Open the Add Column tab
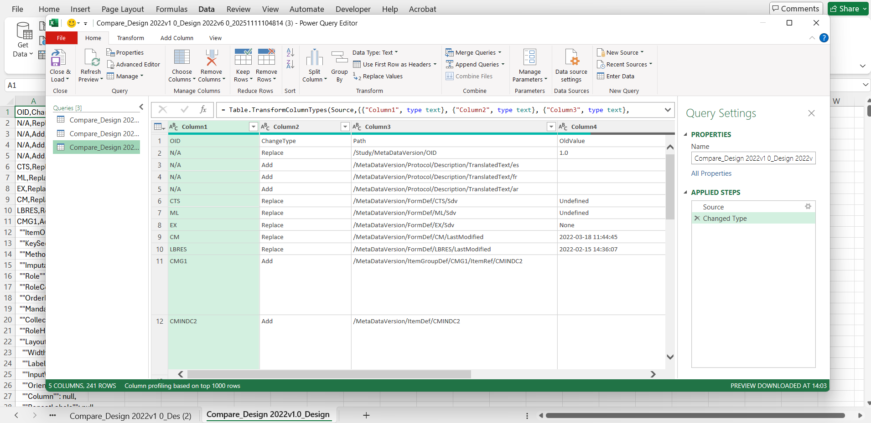The width and height of the screenshot is (871, 423). pos(176,38)
